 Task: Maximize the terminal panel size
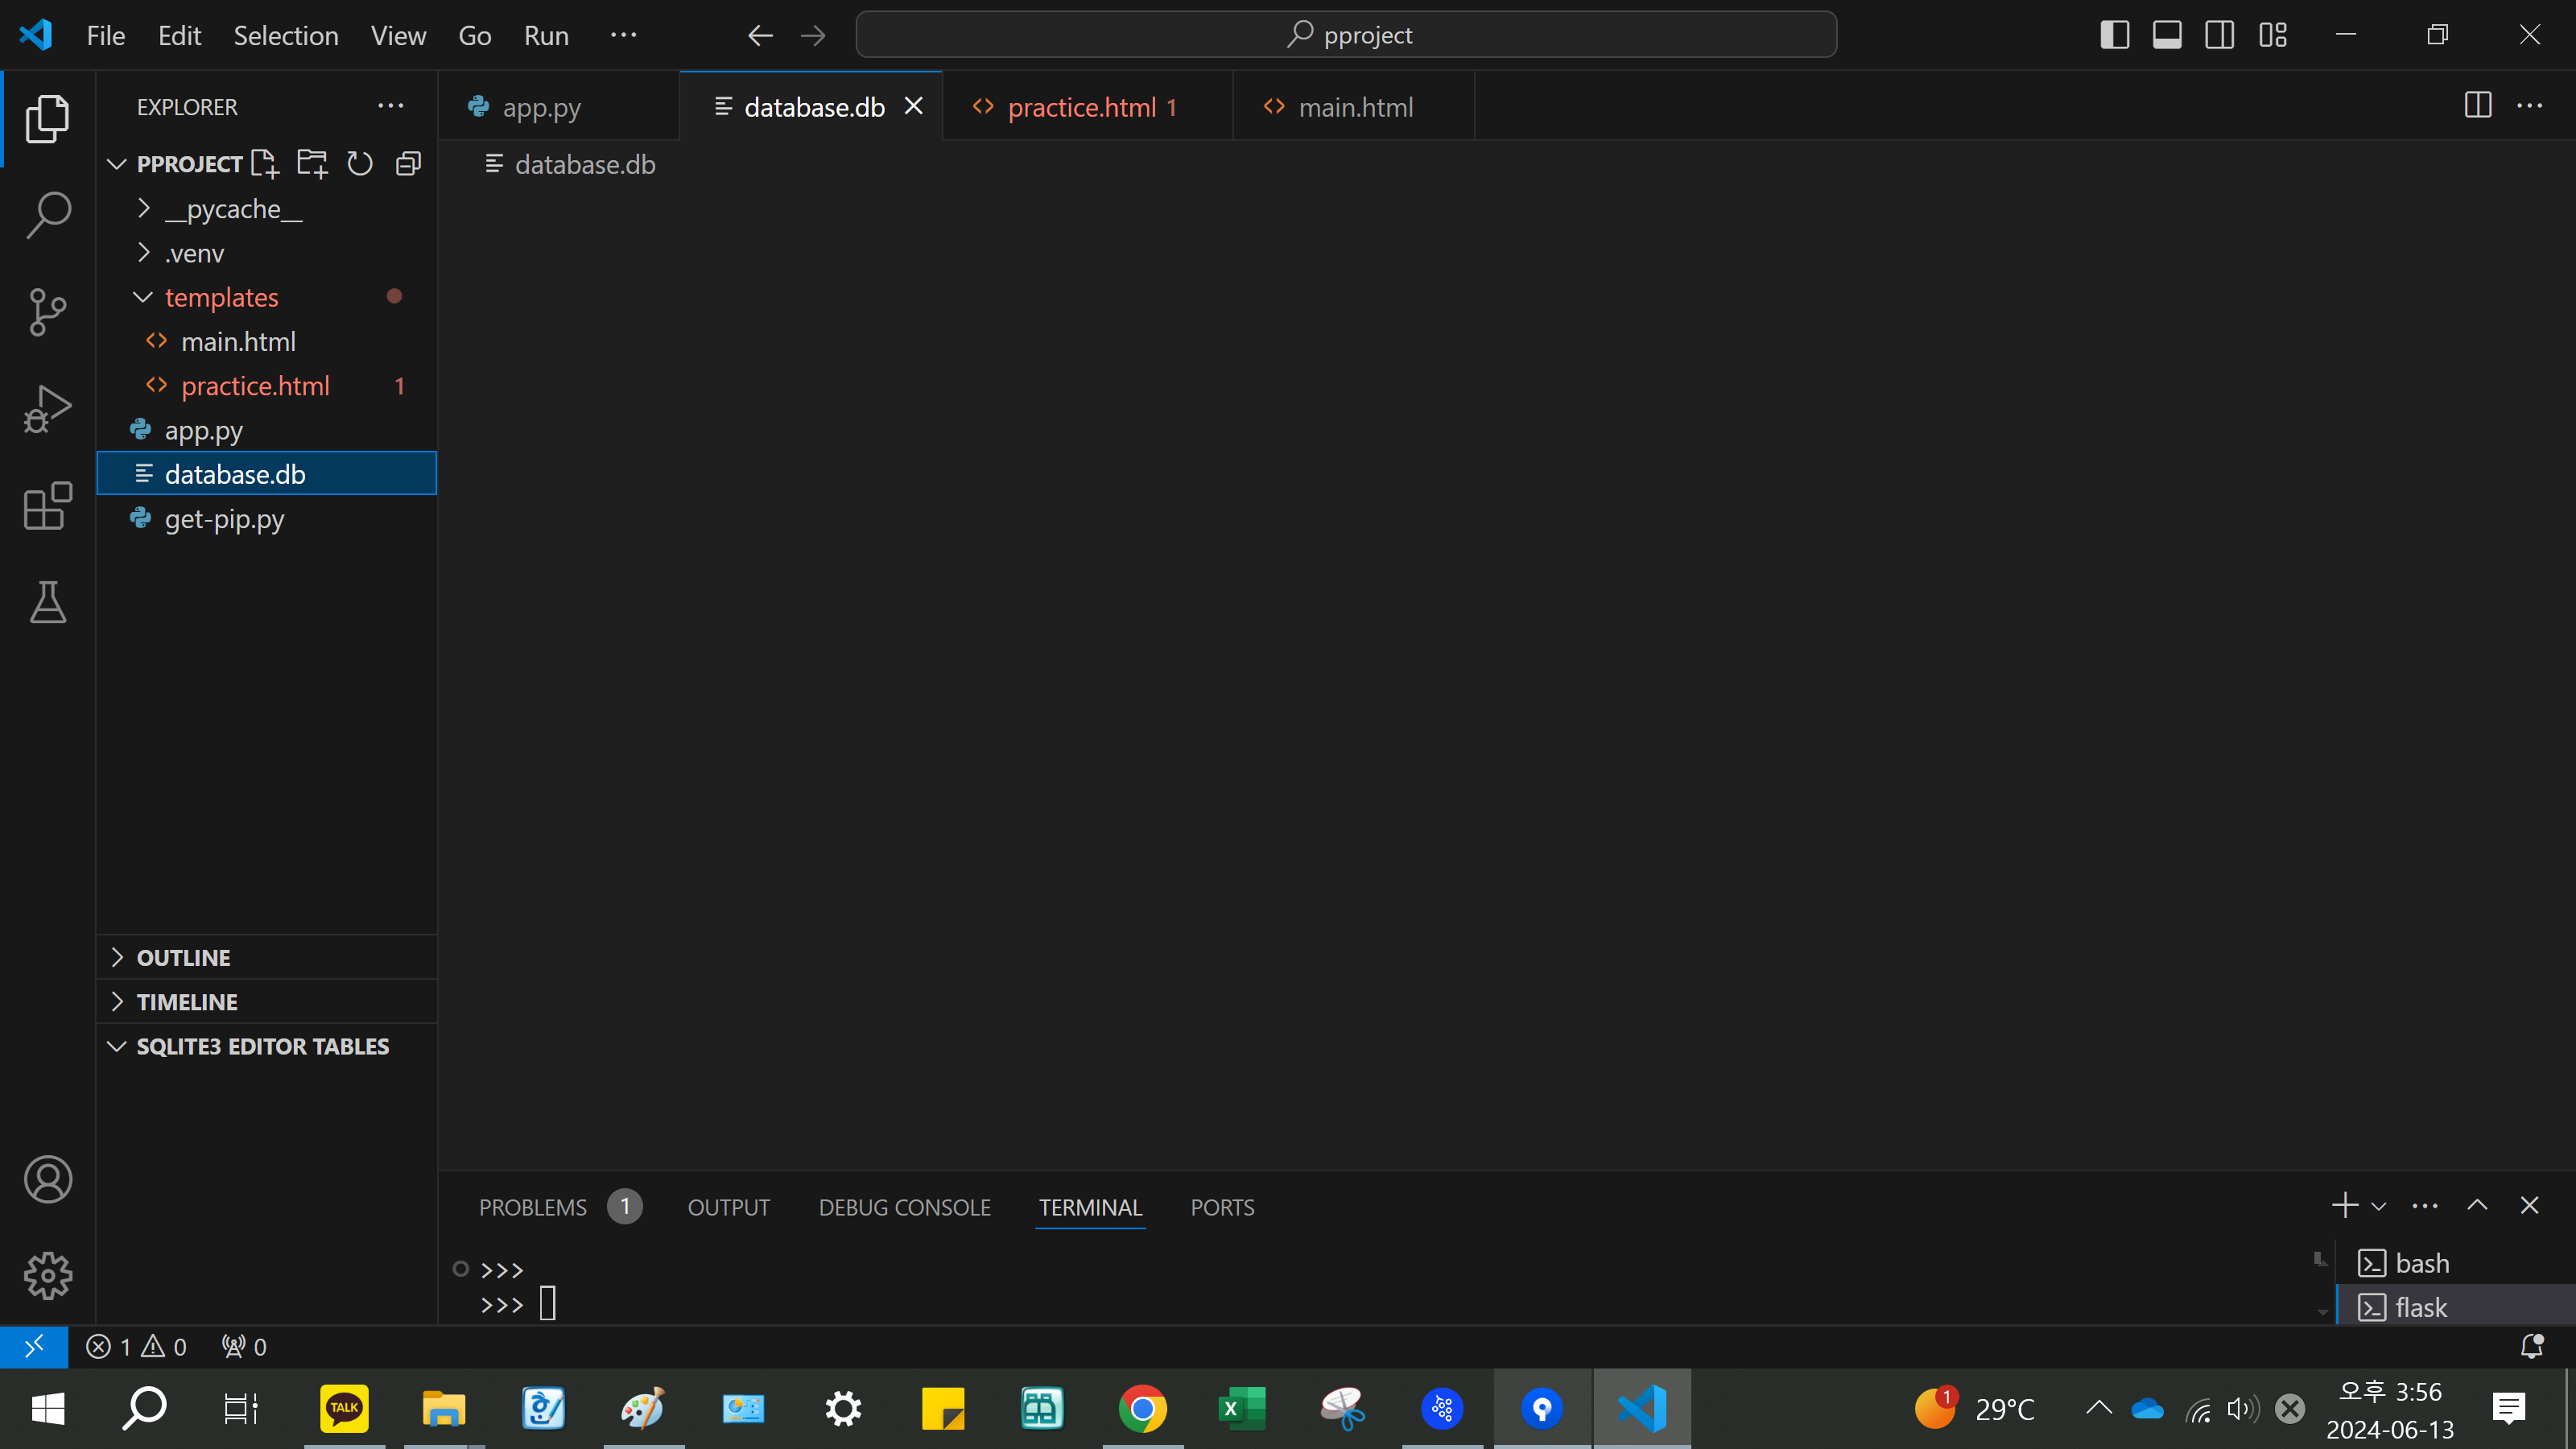[x=2477, y=1206]
